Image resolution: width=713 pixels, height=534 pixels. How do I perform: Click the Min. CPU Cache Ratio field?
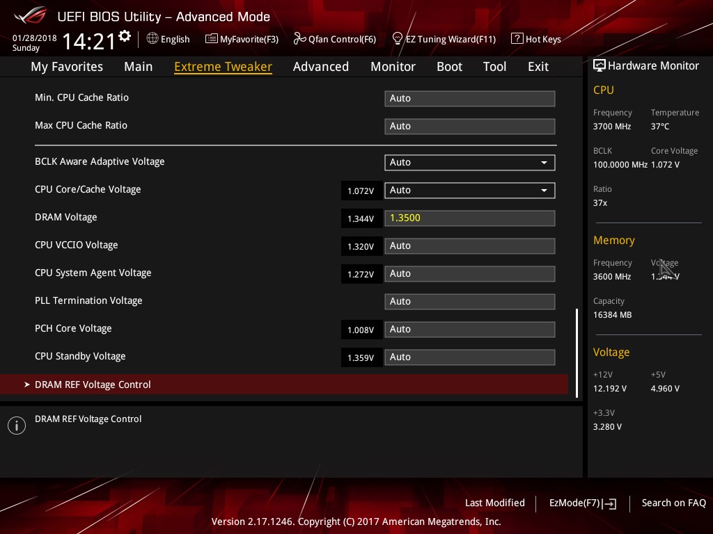[x=470, y=99]
